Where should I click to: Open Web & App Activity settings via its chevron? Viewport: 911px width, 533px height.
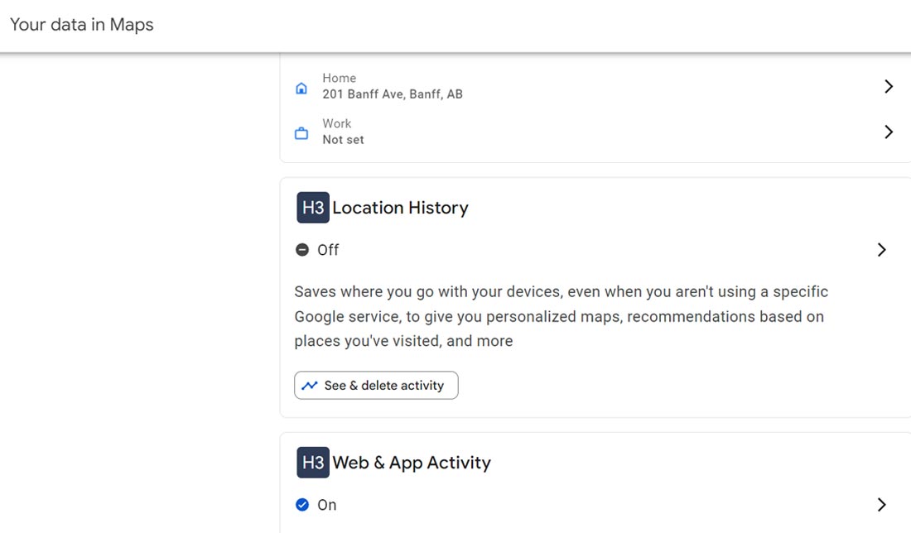tap(881, 505)
